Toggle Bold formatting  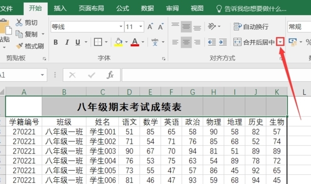[56, 42]
